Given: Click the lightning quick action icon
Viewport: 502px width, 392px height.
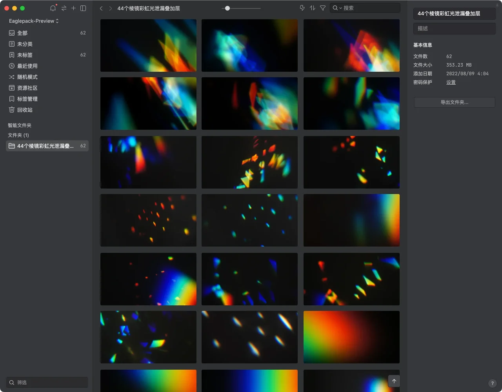Looking at the screenshot, I should pyautogui.click(x=302, y=8).
